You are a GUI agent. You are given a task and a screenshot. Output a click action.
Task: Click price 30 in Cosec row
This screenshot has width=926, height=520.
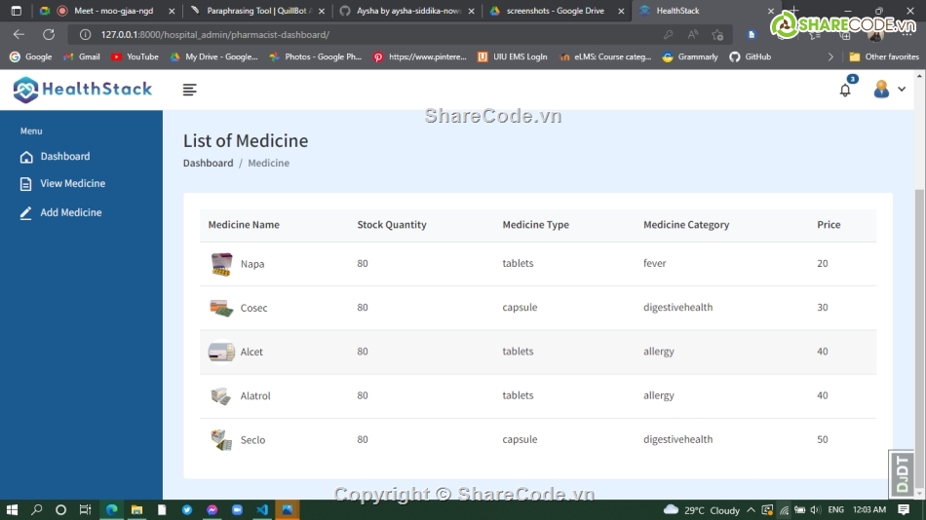pyautogui.click(x=822, y=307)
